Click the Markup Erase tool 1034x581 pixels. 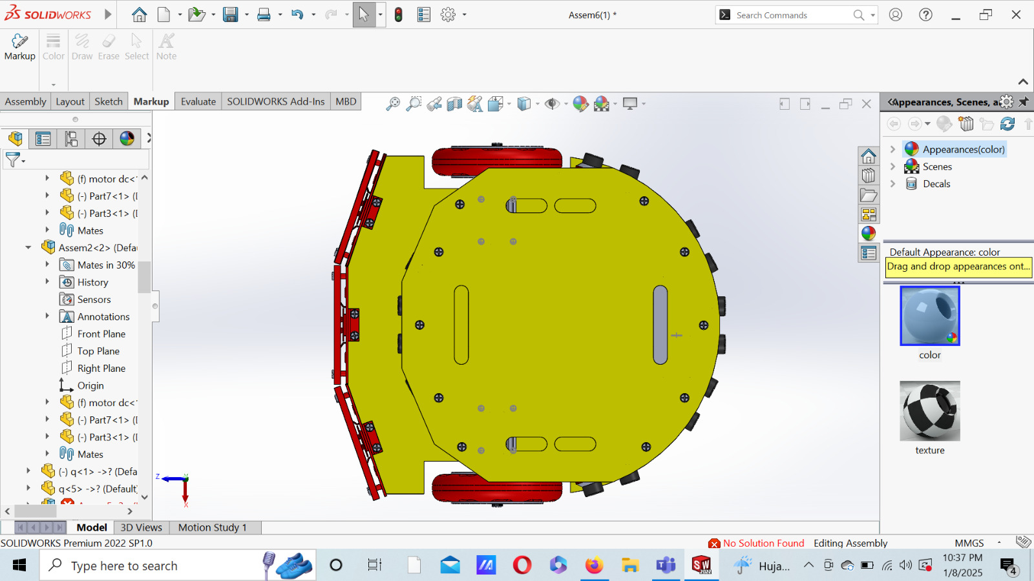(108, 45)
